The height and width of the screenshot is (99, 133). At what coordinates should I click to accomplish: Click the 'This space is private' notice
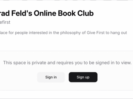tap(67, 63)
